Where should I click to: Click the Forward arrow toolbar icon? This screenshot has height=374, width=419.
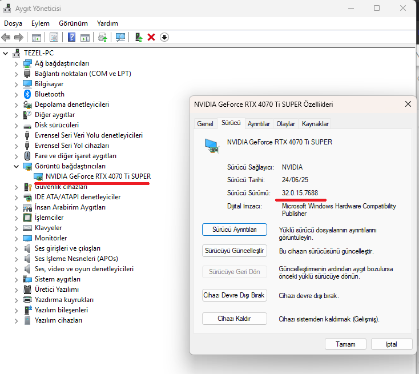[x=19, y=38]
